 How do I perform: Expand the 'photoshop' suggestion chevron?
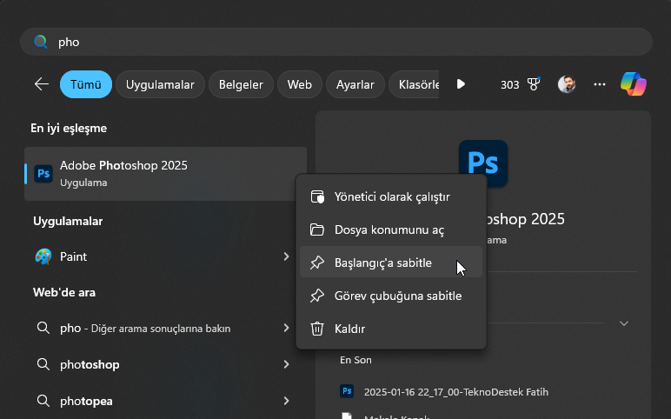click(286, 364)
